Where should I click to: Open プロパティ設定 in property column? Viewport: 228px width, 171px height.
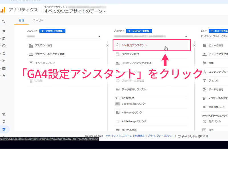(x=130, y=54)
